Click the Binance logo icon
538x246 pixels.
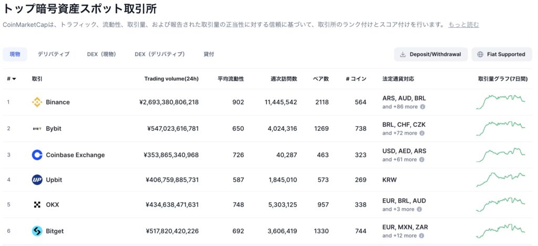(x=37, y=102)
